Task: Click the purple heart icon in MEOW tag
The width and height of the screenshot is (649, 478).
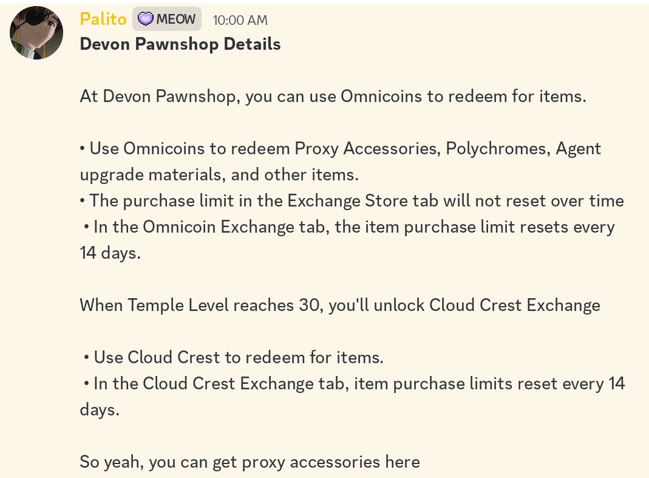Action: [145, 19]
